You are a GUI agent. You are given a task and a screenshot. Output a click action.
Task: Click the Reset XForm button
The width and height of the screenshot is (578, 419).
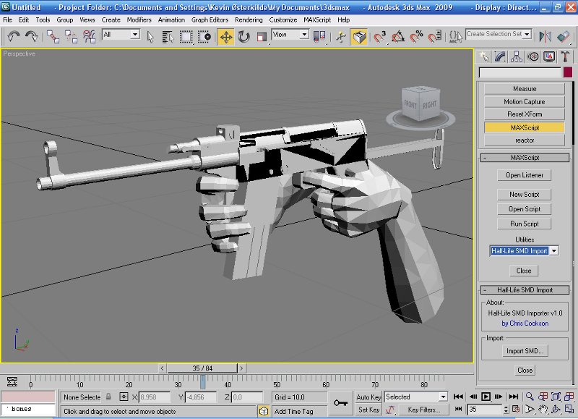click(x=525, y=114)
